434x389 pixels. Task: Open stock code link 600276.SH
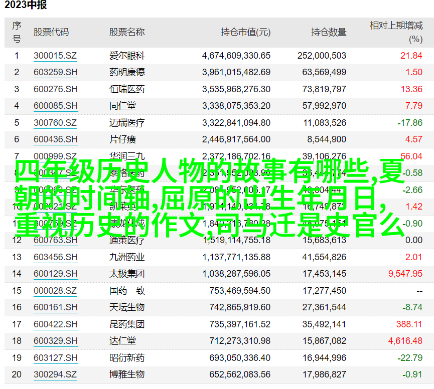55,89
